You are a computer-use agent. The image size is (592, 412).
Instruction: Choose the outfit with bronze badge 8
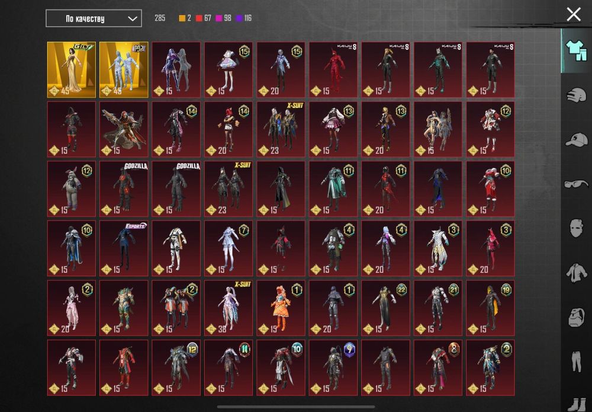[438, 368]
